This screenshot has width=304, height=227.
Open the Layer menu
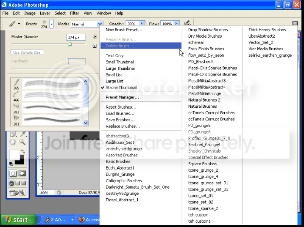point(45,13)
